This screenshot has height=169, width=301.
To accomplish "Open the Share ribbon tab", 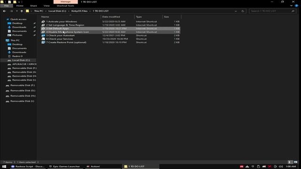I will click(33, 6).
